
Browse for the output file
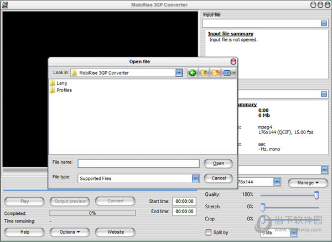pos(324,94)
